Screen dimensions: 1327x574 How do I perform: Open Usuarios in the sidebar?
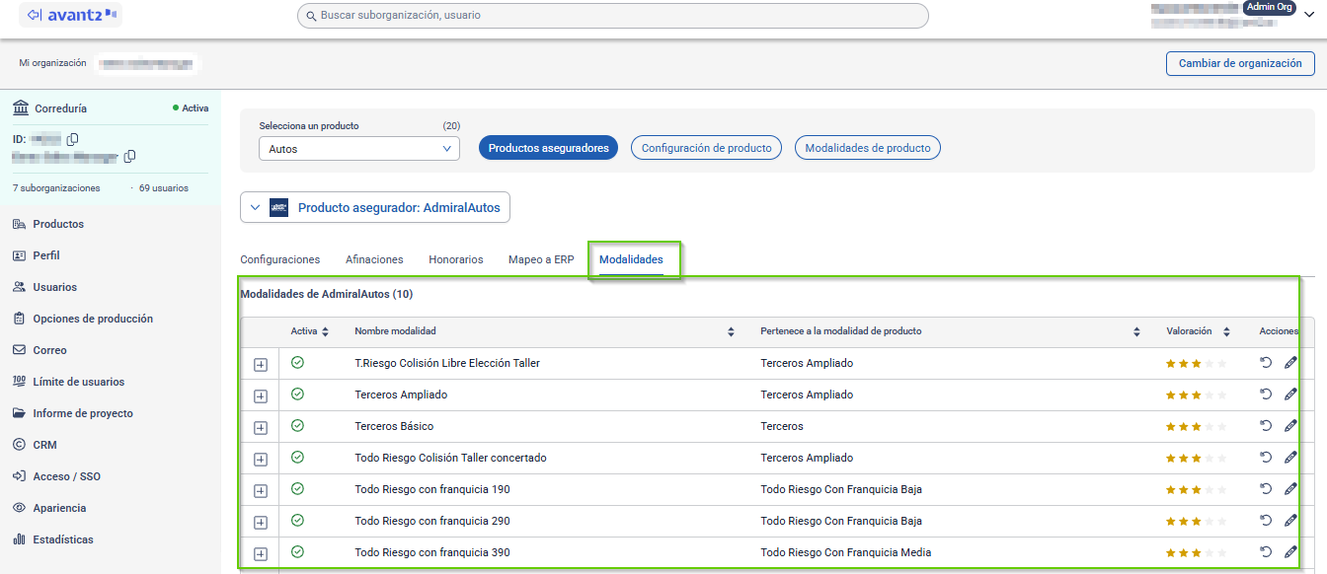click(54, 287)
